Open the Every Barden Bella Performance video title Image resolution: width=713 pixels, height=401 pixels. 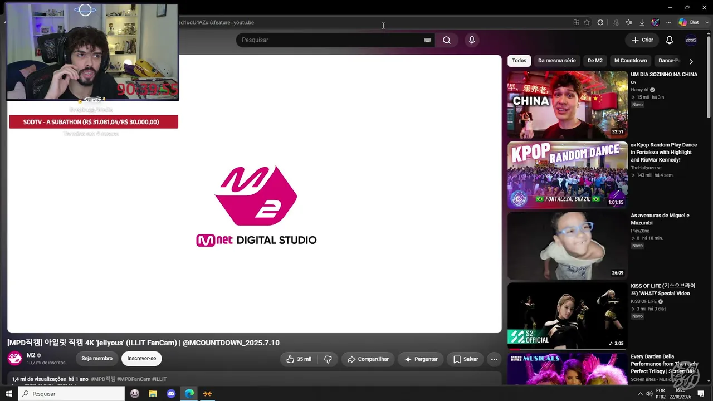click(665, 364)
